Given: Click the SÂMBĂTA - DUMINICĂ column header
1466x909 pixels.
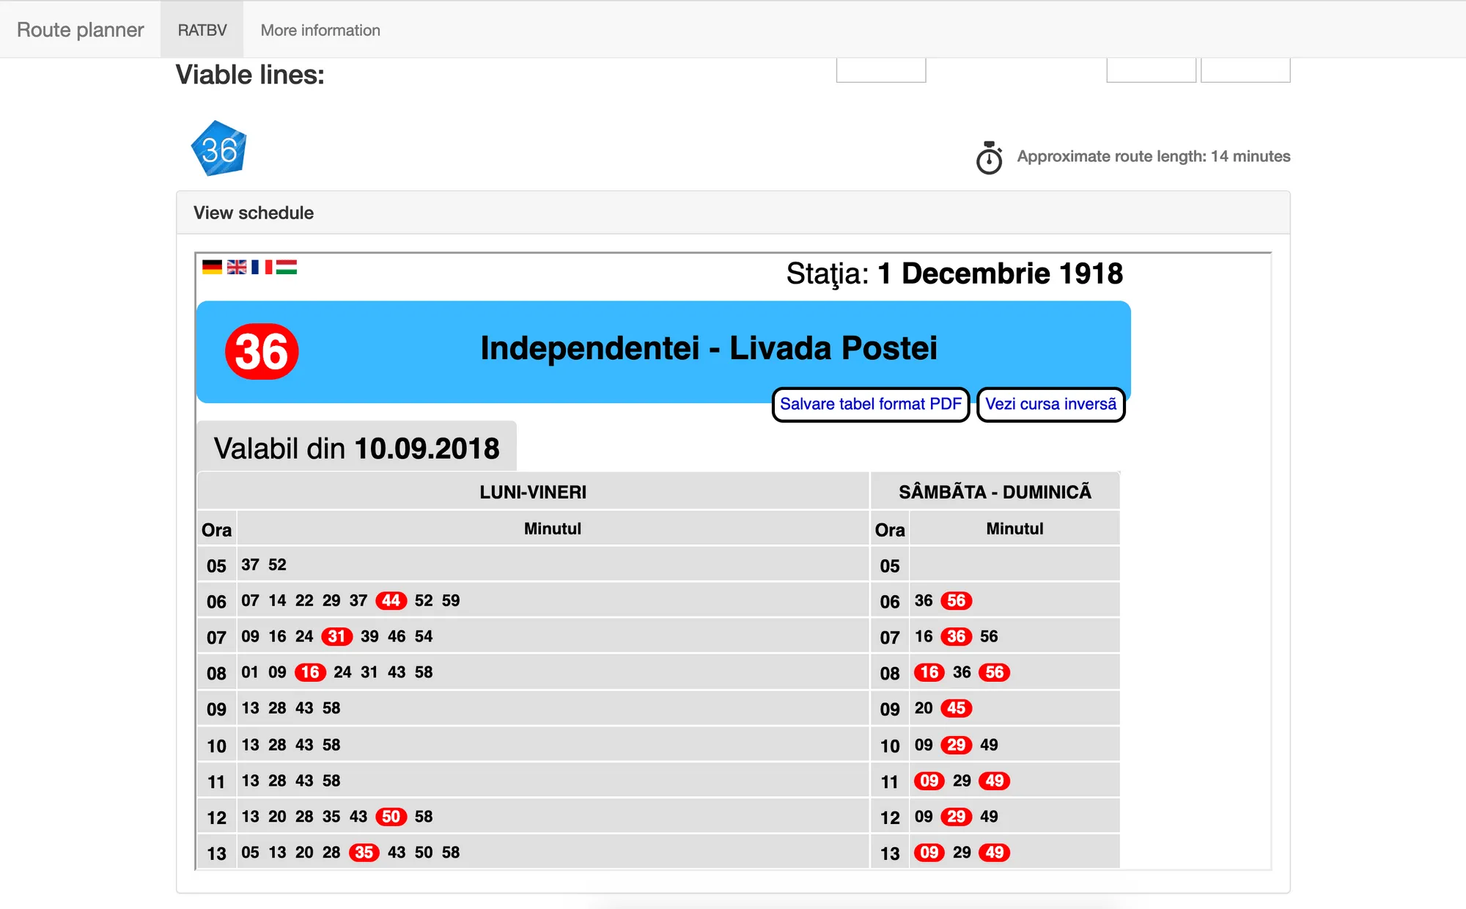Looking at the screenshot, I should click(x=995, y=492).
